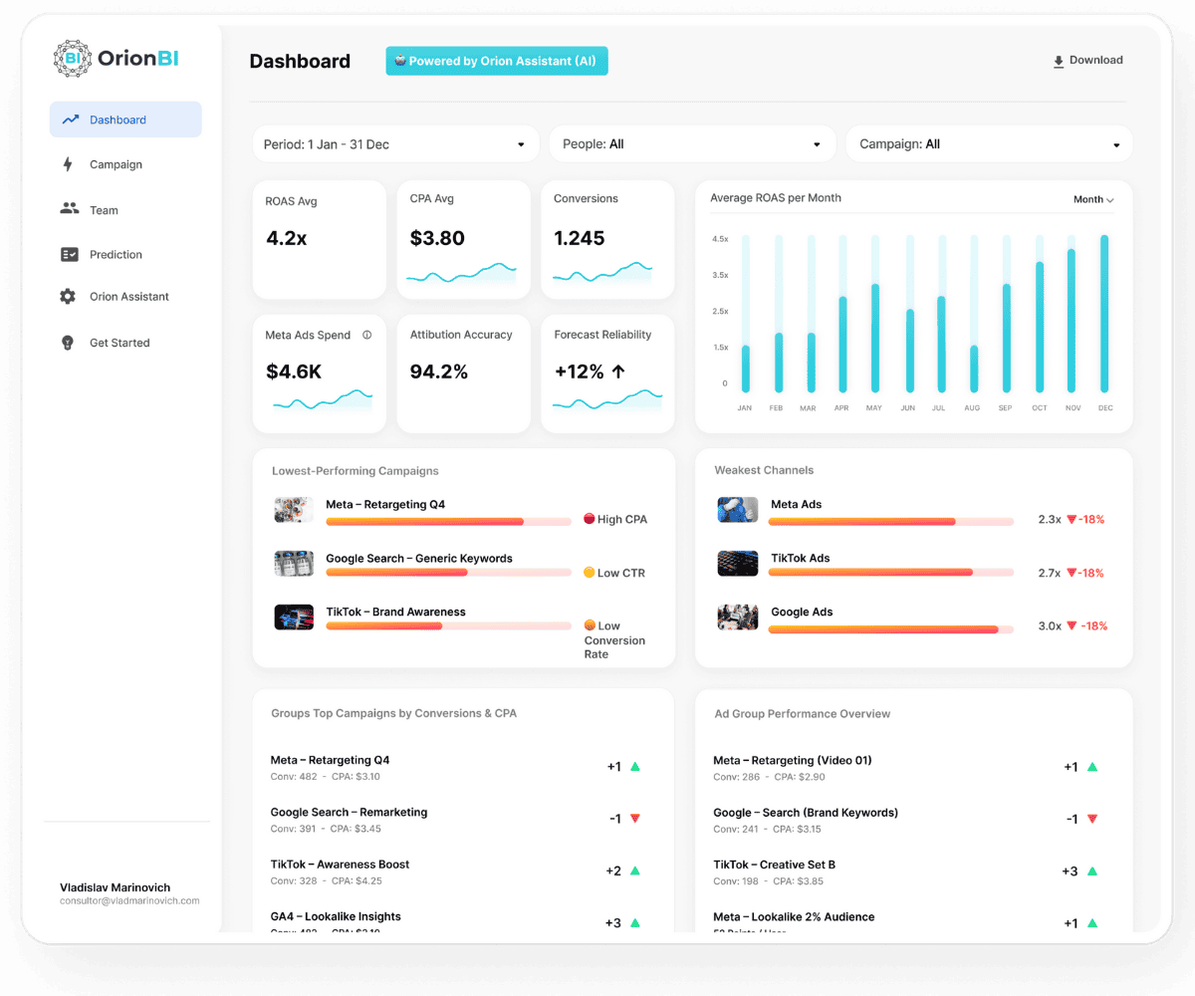Click the Prediction checklist icon
This screenshot has width=1195, height=996.
[x=69, y=254]
